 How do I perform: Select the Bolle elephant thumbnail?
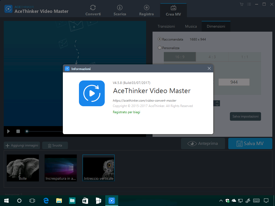click(x=23, y=168)
